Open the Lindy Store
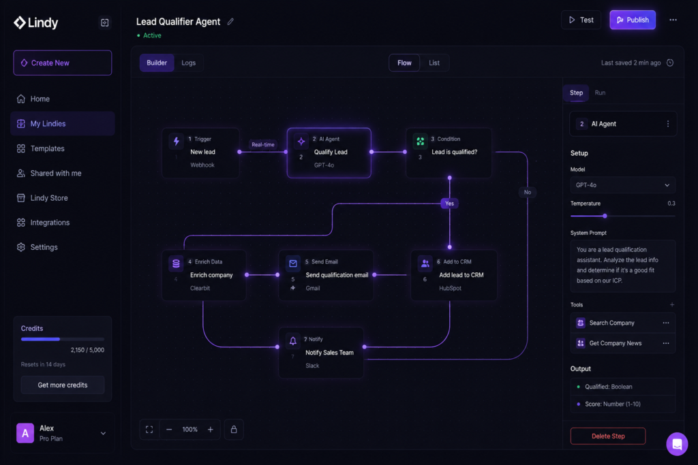The image size is (698, 465). pos(62,198)
